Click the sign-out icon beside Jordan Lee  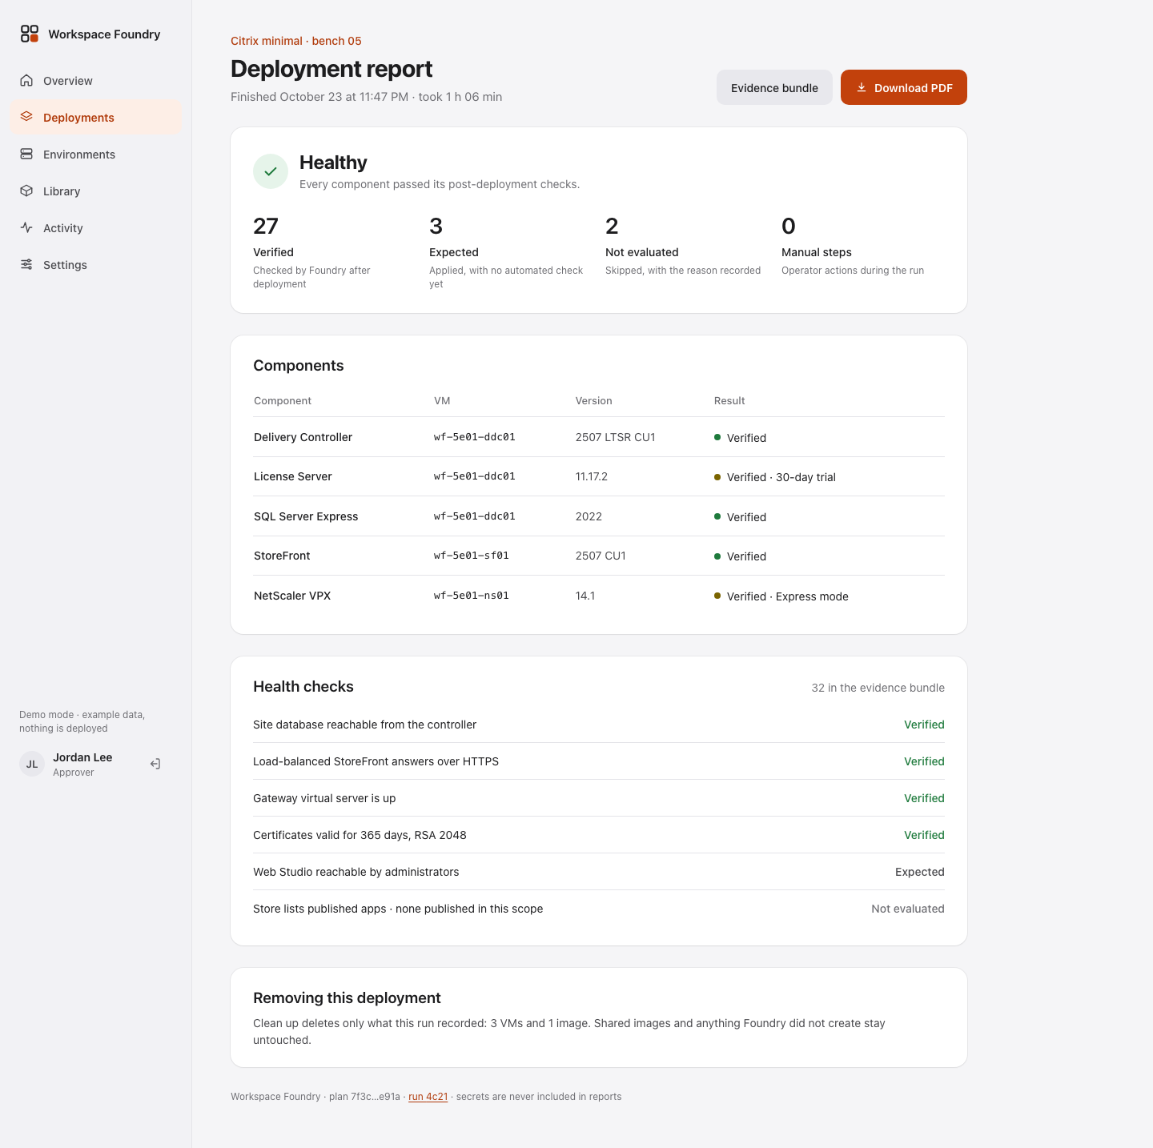point(155,764)
